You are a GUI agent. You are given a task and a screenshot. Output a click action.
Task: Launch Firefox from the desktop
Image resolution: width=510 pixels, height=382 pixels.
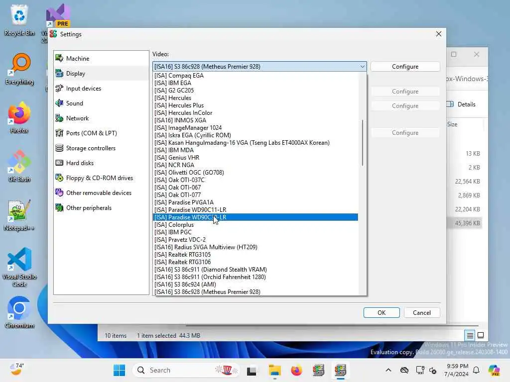(x=19, y=117)
